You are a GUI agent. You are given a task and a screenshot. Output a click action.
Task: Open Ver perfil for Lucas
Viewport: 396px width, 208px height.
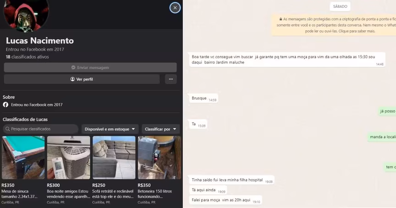click(82, 79)
